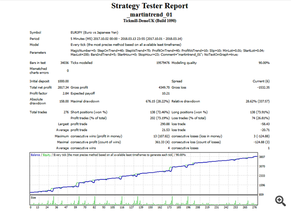Viewport: 291px width, 211px height.
Task: Click Tickmill-DemoUK (Build 1090) text
Action: (x=150, y=21)
